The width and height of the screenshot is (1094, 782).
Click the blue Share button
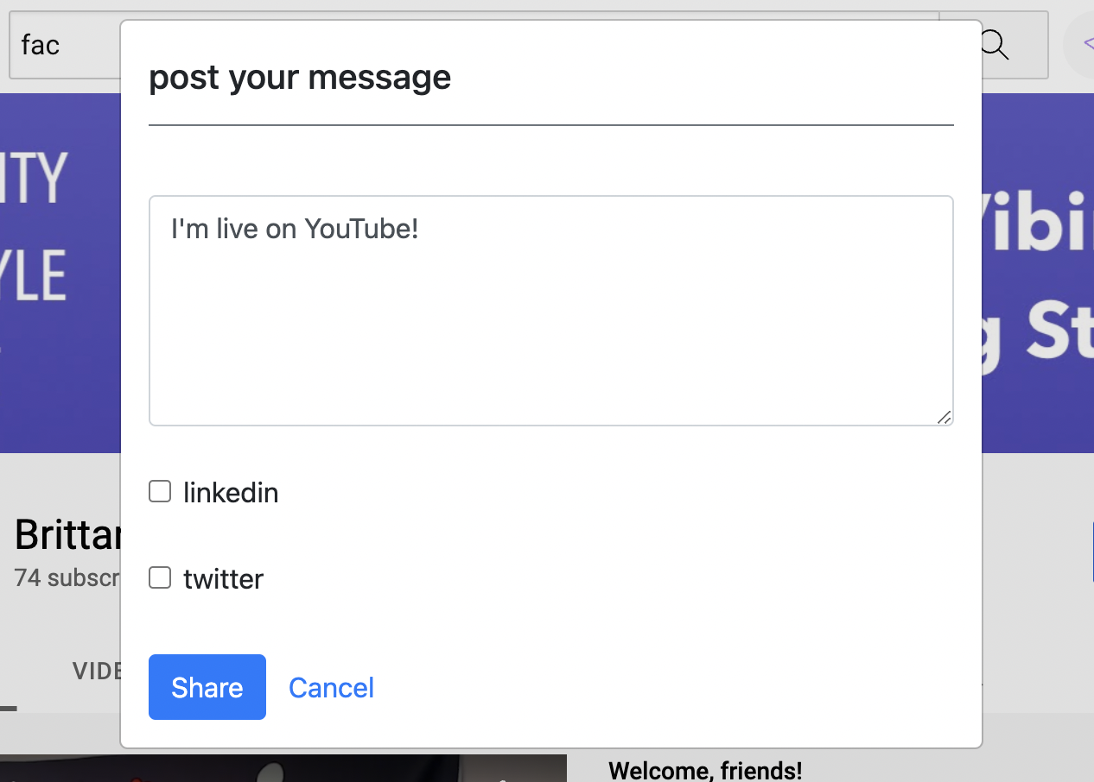[x=207, y=687]
